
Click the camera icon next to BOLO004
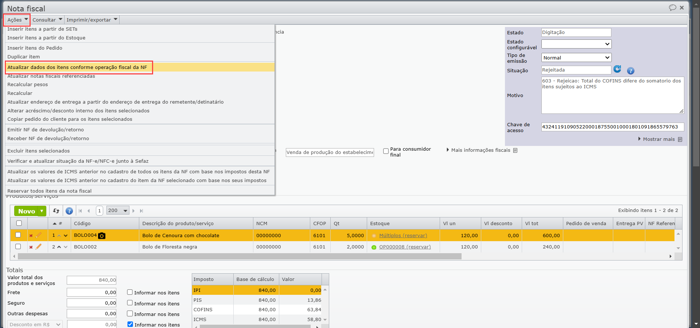102,236
